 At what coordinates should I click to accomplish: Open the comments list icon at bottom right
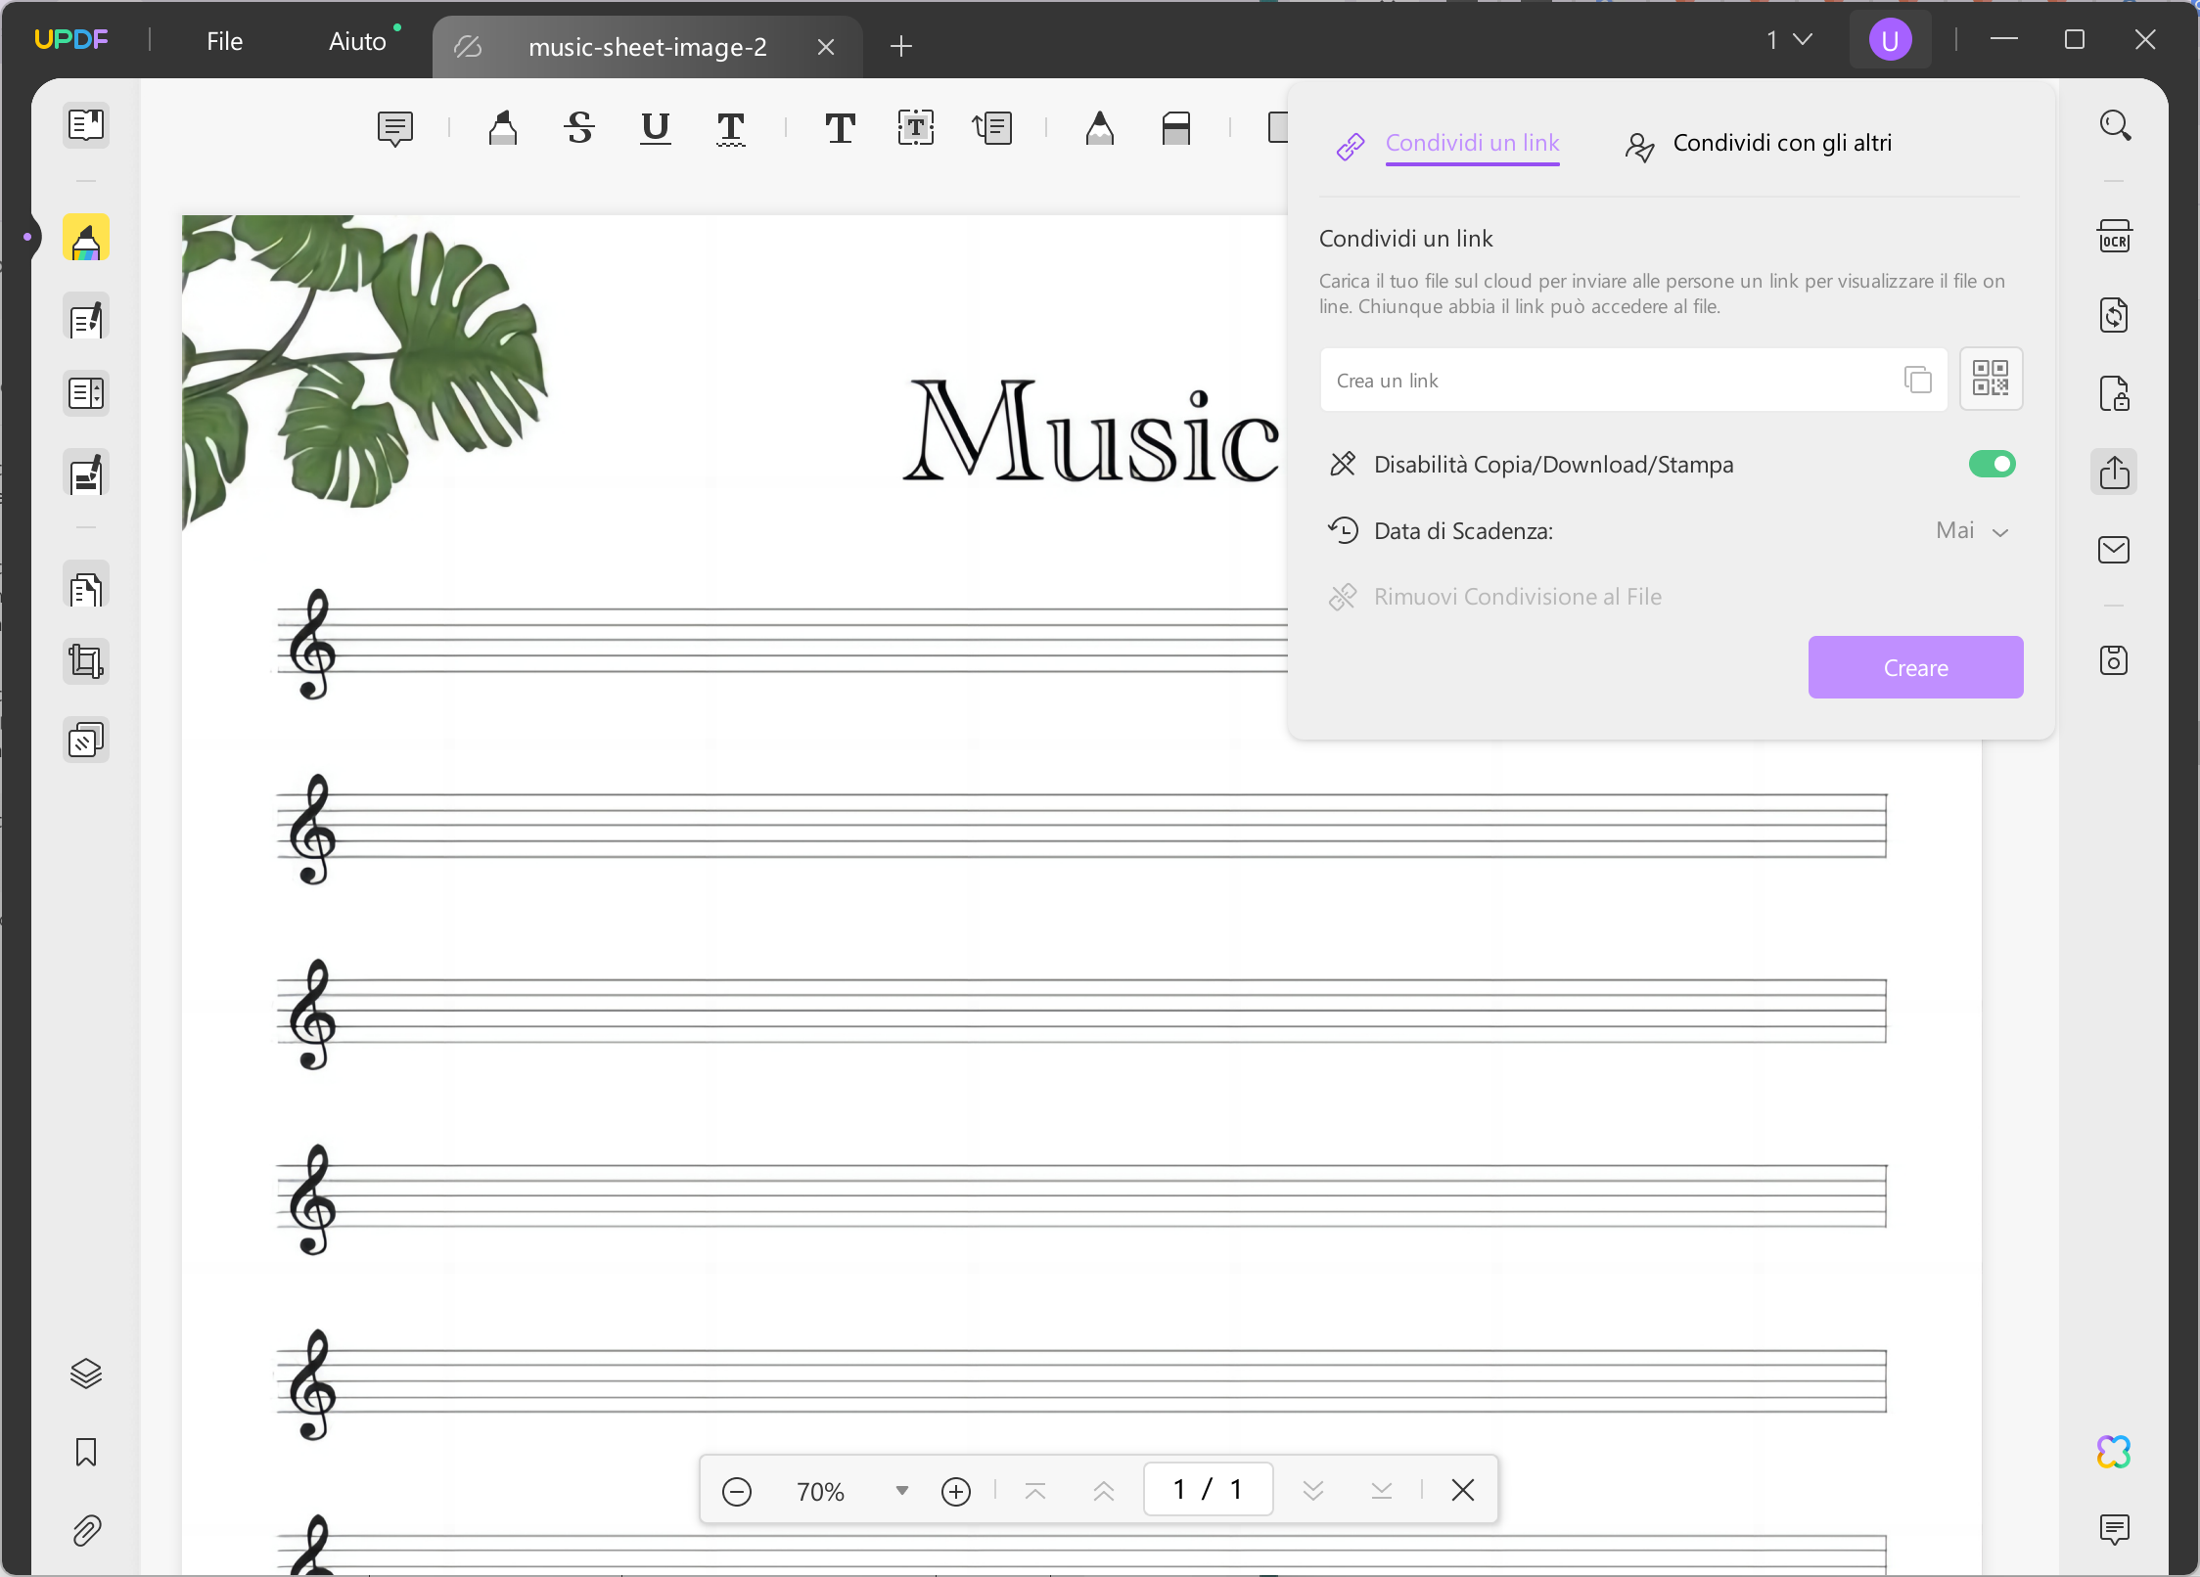pyautogui.click(x=2115, y=1529)
